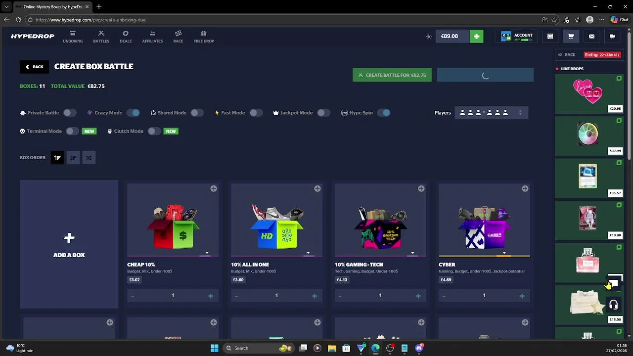Select the Cheap 10% box image
Screen dimensions: 633x356
click(173, 225)
